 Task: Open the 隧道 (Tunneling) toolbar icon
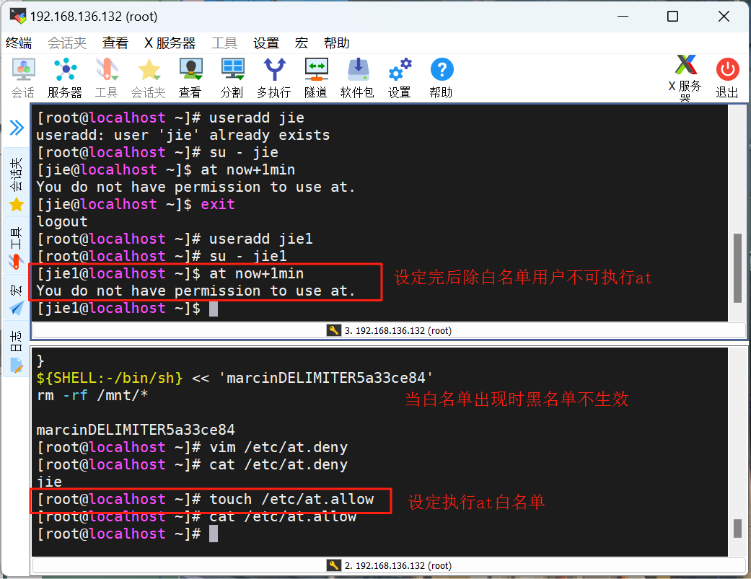tap(316, 78)
